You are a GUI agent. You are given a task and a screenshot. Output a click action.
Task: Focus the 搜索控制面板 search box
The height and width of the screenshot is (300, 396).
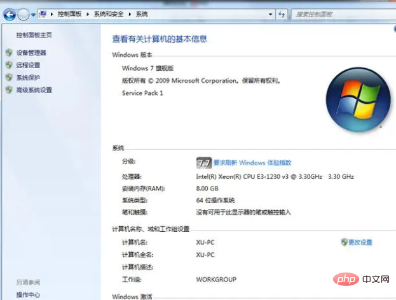[x=343, y=15]
